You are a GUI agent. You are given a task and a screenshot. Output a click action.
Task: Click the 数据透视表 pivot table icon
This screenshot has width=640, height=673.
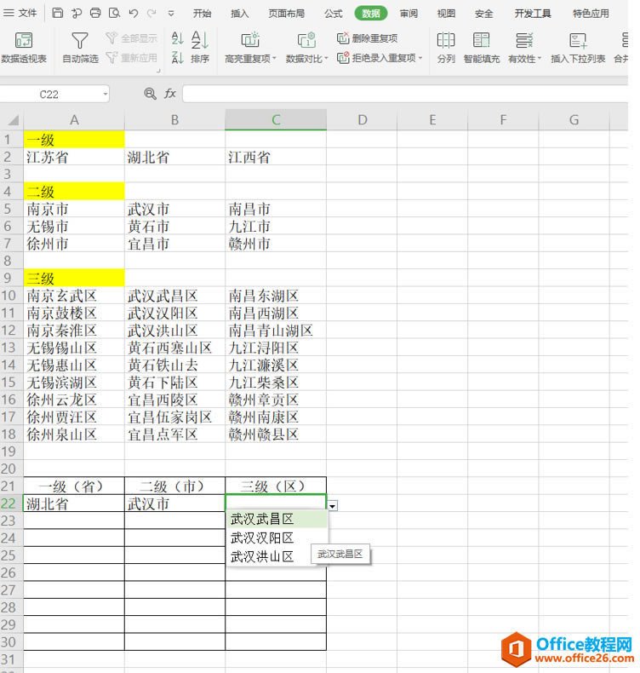click(24, 40)
